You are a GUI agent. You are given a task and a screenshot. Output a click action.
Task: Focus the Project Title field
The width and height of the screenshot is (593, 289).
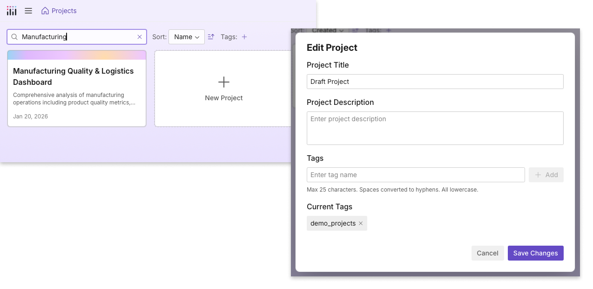tap(435, 82)
